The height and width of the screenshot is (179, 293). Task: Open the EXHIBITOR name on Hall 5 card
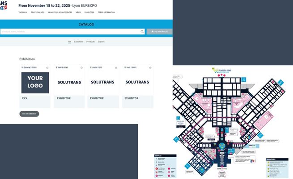point(64,98)
